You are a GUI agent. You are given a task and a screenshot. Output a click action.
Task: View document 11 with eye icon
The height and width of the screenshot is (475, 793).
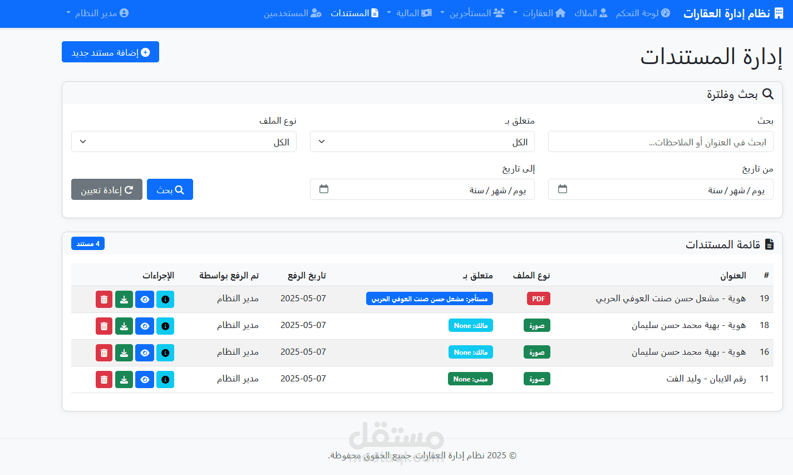pyautogui.click(x=145, y=380)
